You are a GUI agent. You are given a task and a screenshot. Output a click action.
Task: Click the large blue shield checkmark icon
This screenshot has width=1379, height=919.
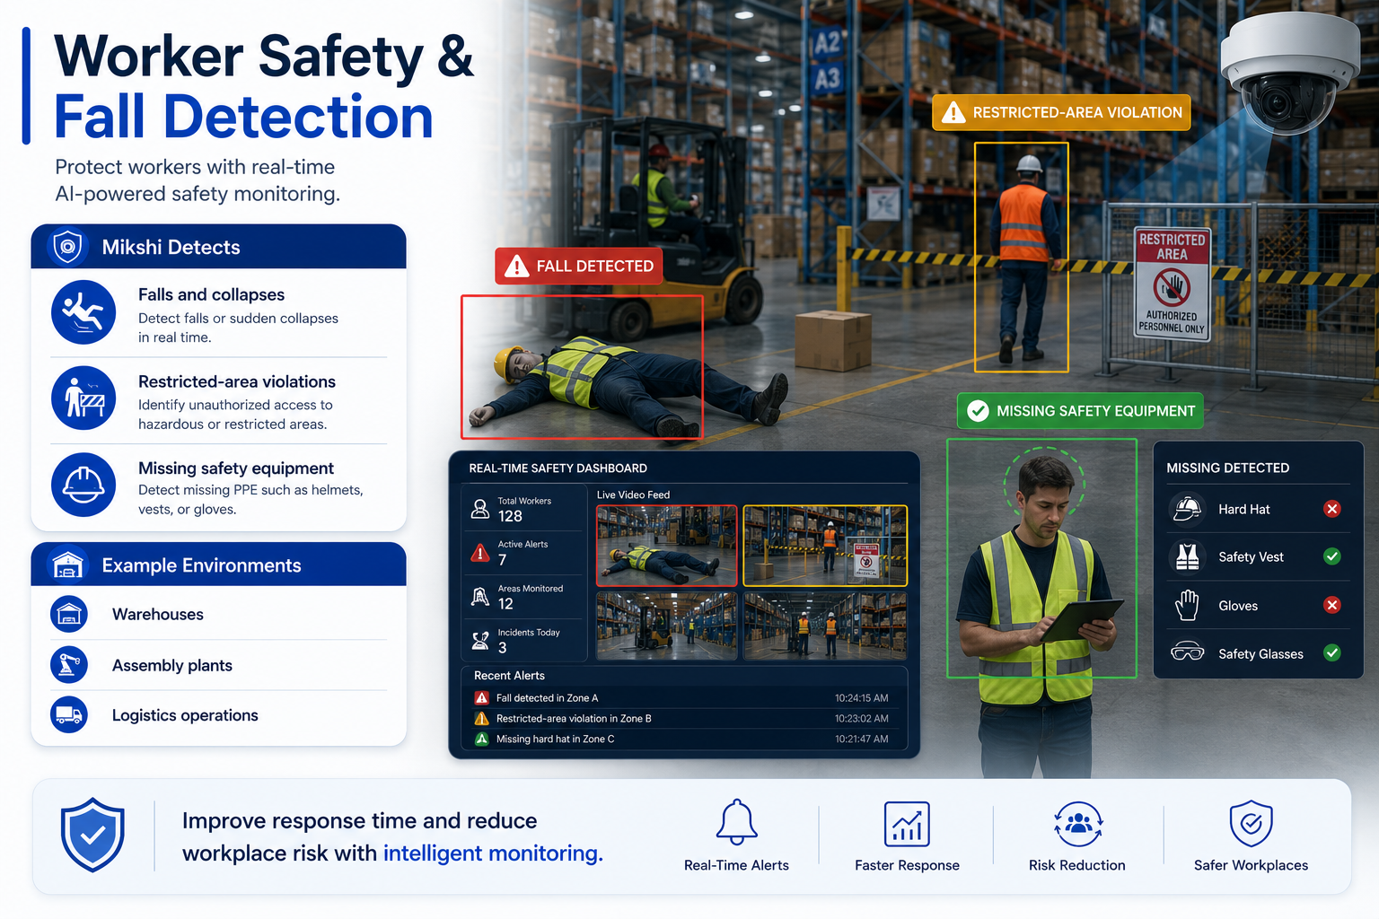[x=92, y=835]
